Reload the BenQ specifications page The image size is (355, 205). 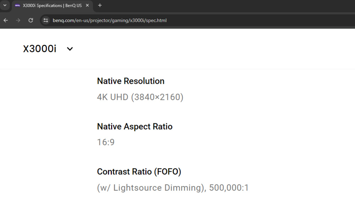coord(31,20)
